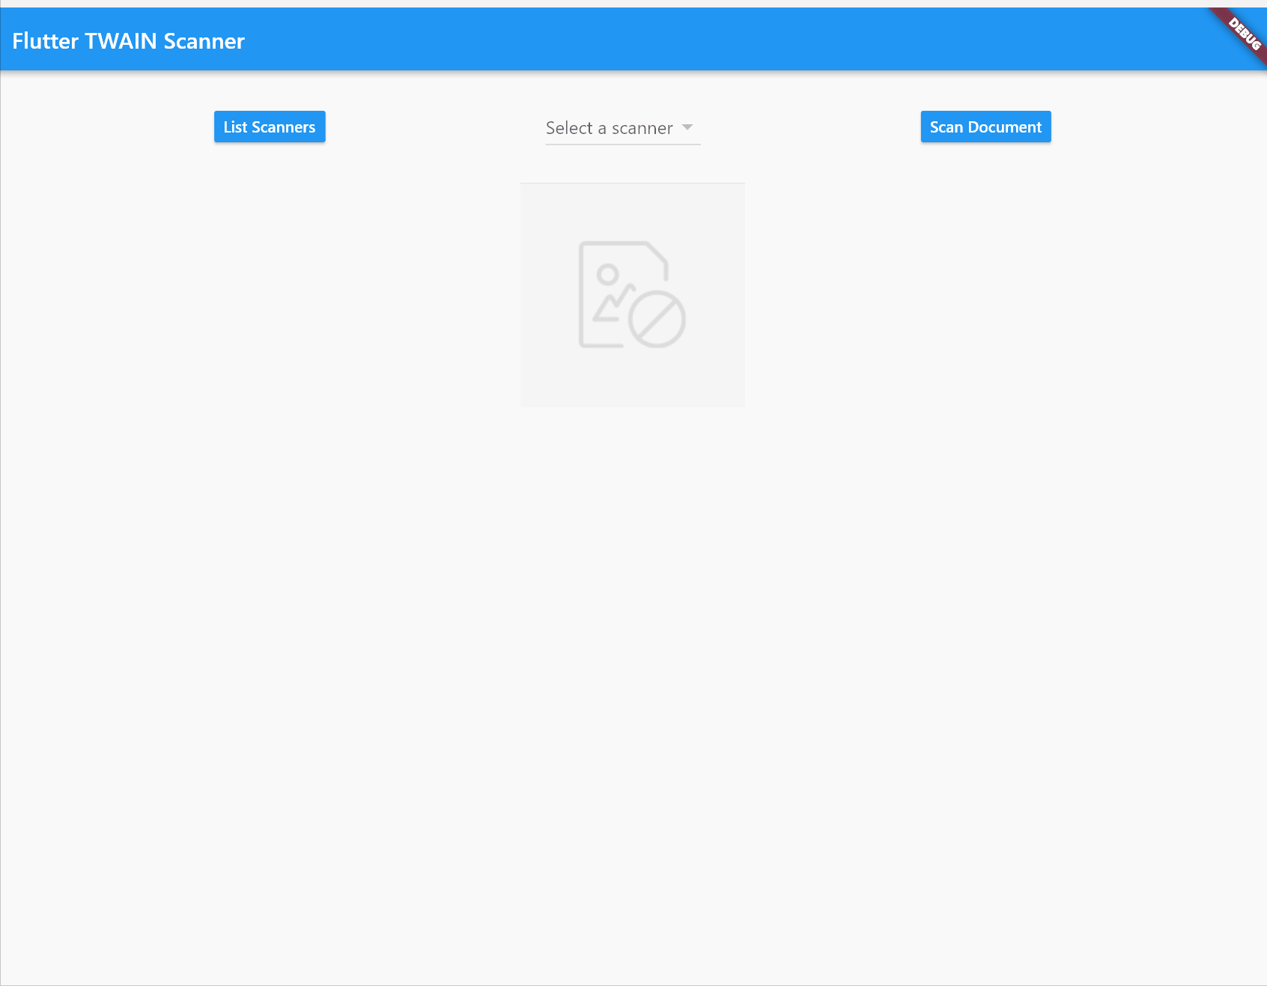Image resolution: width=1267 pixels, height=986 pixels.
Task: Click the Flutter TWAIN Scanner title
Action: 128,41
